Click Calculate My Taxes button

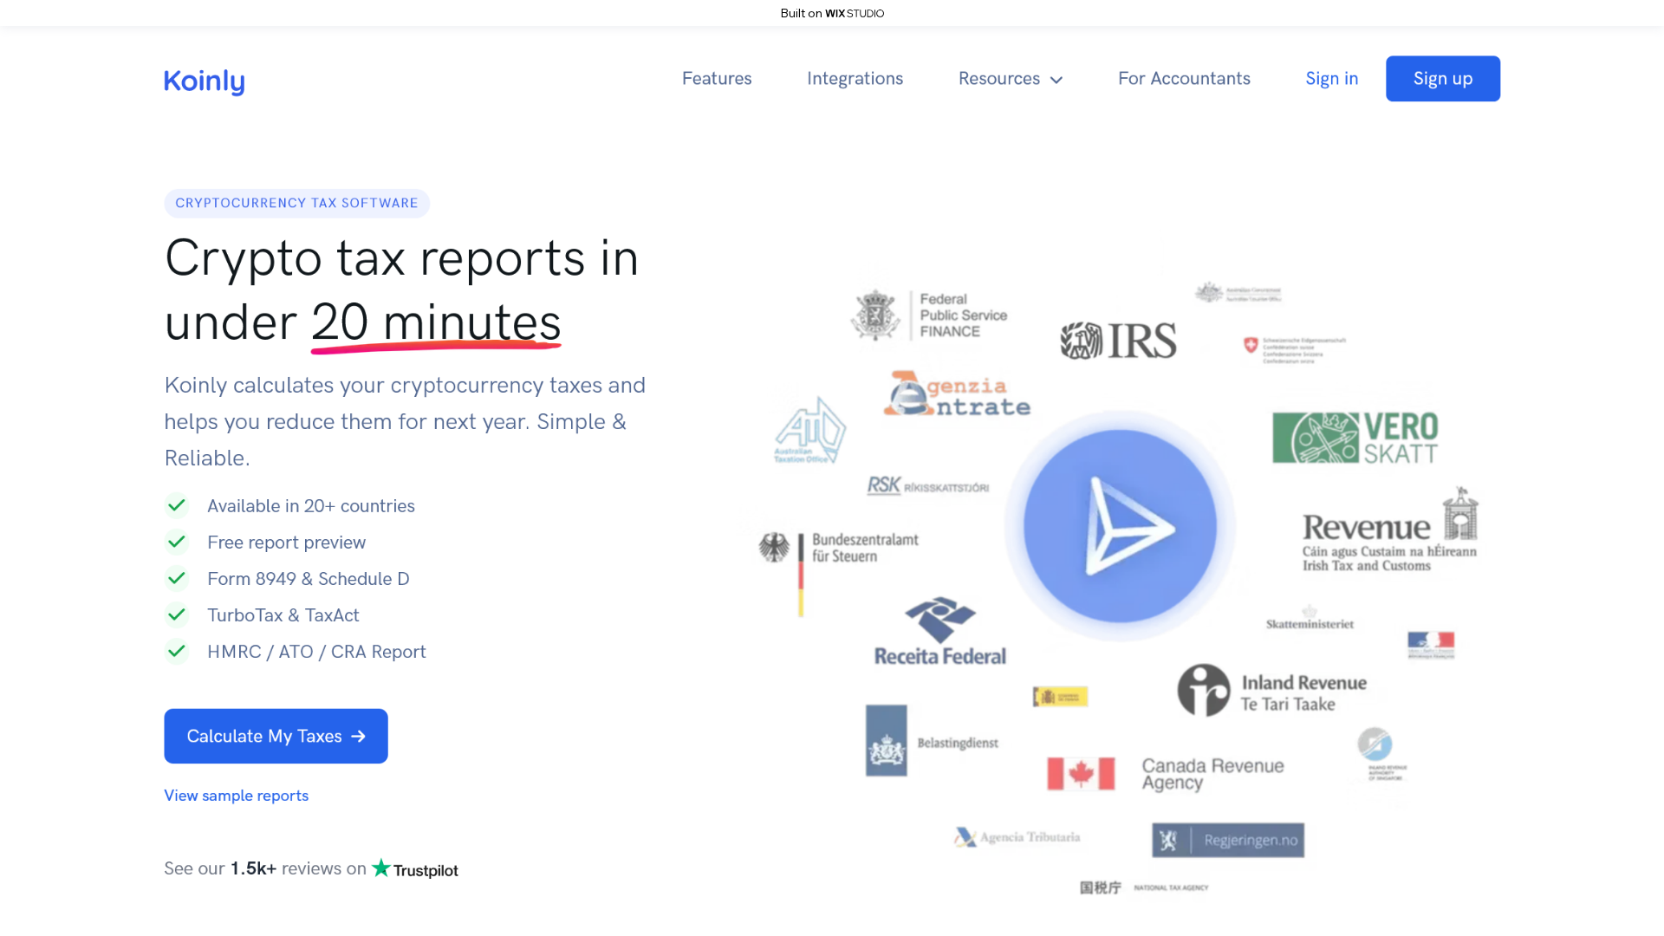[276, 736]
